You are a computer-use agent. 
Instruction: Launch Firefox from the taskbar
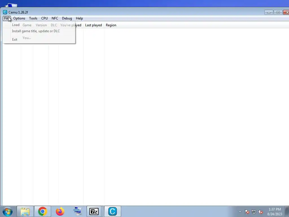pos(60,211)
